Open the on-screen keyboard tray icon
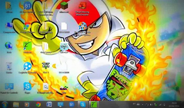184x108 pixels. click(x=138, y=104)
